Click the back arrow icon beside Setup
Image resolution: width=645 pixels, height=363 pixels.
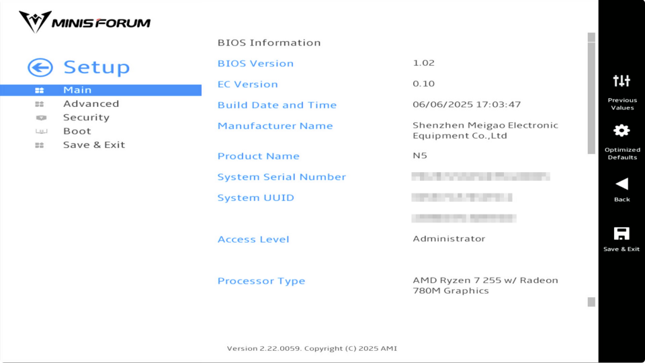coord(40,67)
